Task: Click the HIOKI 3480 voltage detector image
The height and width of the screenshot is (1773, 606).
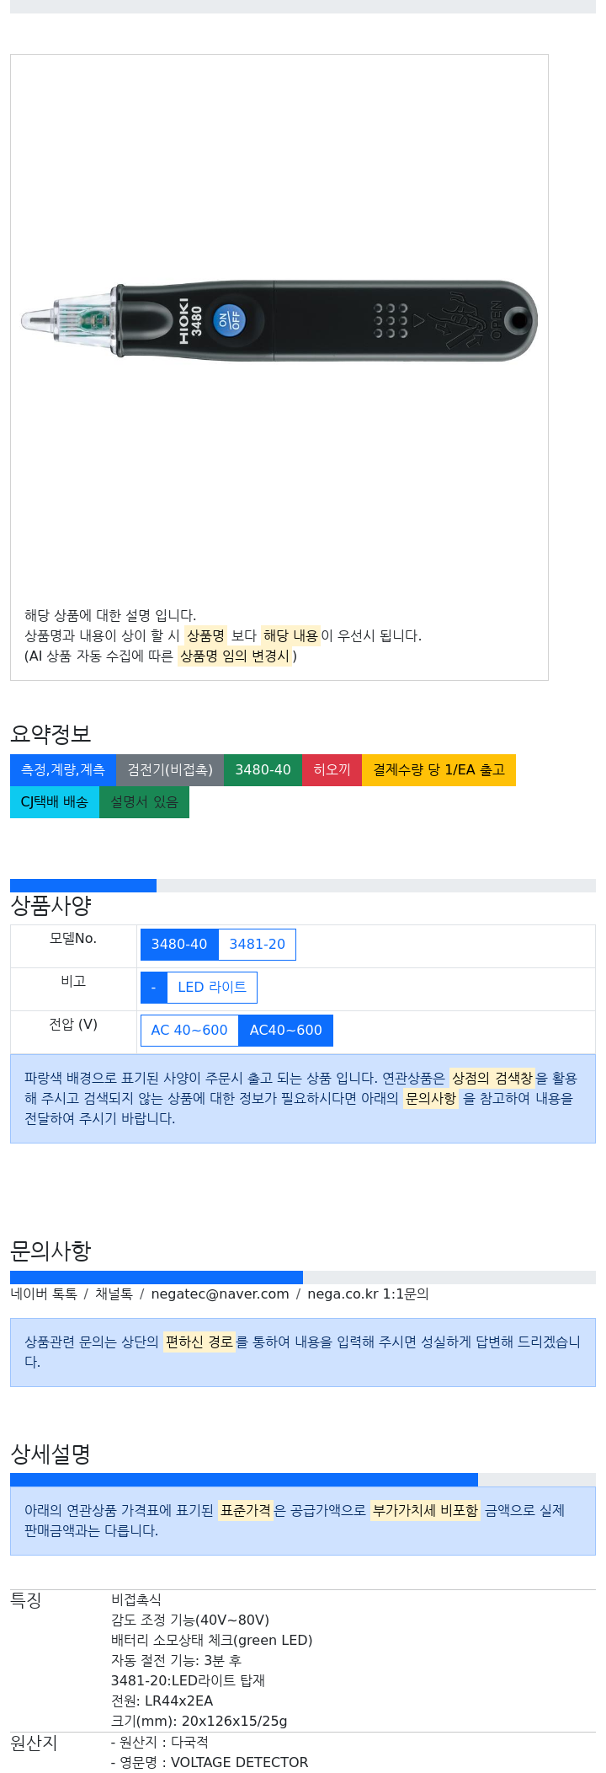Action: (x=279, y=320)
